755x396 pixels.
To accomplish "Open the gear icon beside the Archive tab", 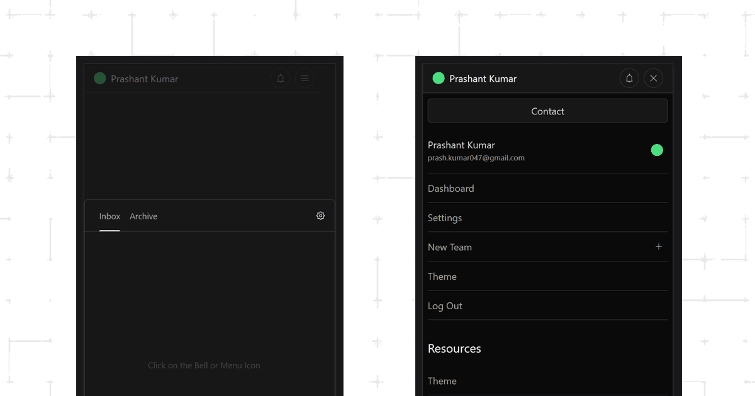I will (x=320, y=216).
